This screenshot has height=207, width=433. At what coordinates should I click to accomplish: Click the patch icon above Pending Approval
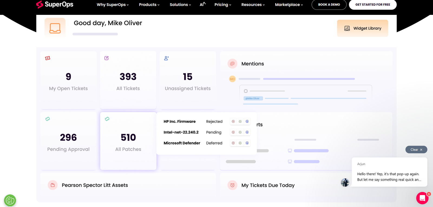[x=48, y=119]
